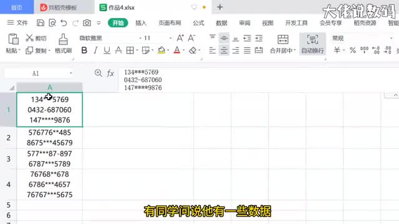Image resolution: width=399 pixels, height=224 pixels.
Task: Open the number format dropdown
Action: coord(392,38)
